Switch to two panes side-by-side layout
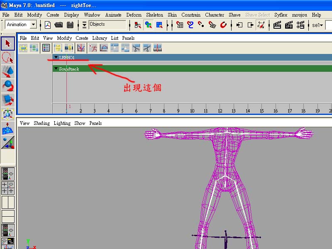332x249 pixels. click(x=8, y=202)
